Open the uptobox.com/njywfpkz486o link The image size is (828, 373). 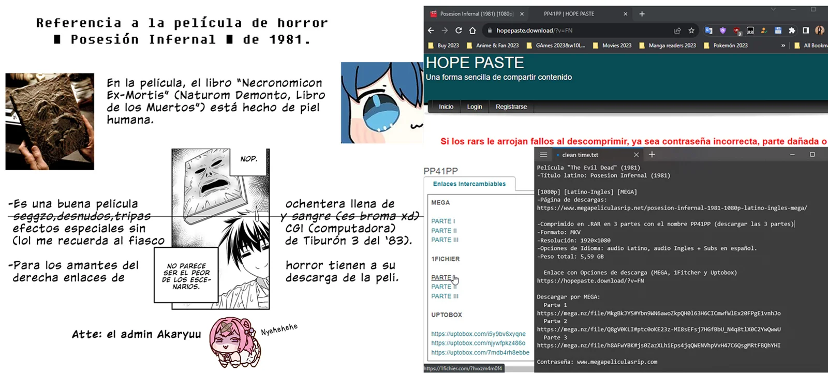[478, 343]
